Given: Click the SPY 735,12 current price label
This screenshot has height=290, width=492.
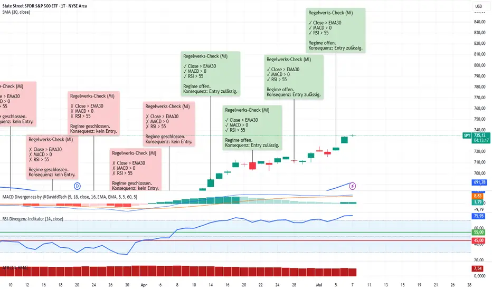Looking at the screenshot, I should coord(476,136).
